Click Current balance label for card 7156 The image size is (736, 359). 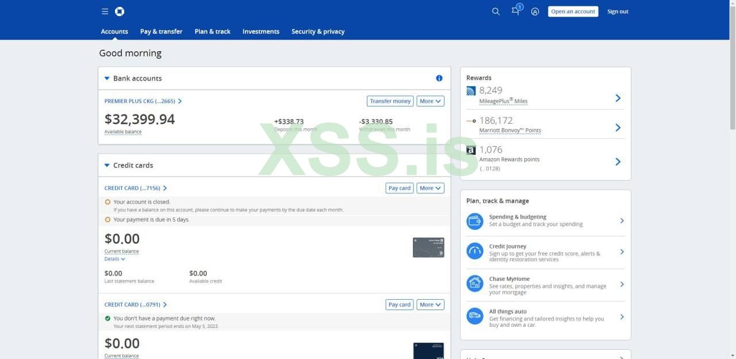click(121, 251)
